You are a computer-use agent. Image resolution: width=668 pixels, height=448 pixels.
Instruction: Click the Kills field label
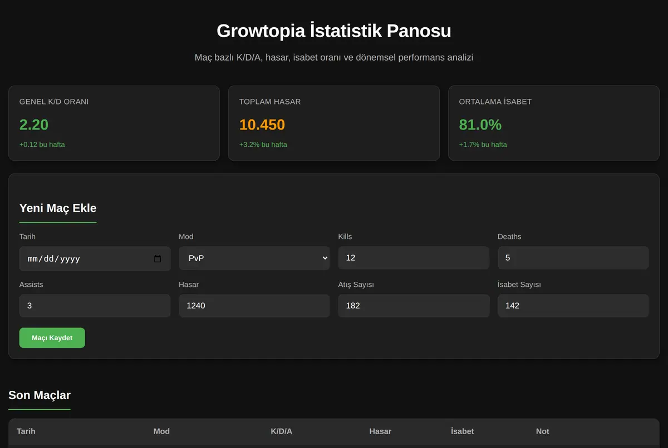(345, 237)
